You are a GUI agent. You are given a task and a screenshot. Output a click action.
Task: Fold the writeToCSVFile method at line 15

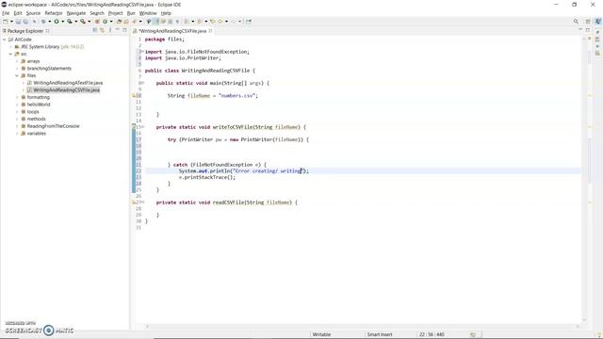pos(142,127)
